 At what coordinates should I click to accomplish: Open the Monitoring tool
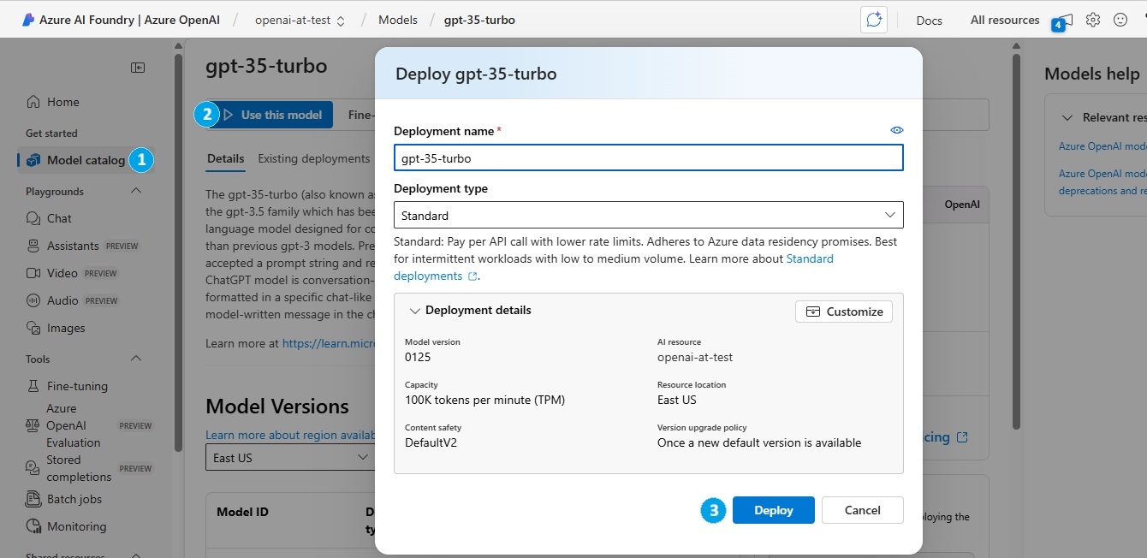[x=76, y=526]
